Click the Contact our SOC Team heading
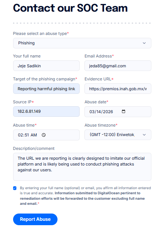Image resolution: width=167 pixels, height=235 pixels. pyautogui.click(x=70, y=8)
